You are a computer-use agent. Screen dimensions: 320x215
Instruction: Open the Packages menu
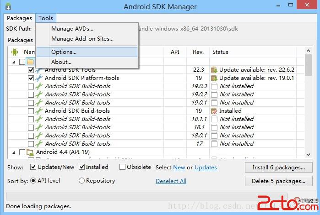coord(19,18)
